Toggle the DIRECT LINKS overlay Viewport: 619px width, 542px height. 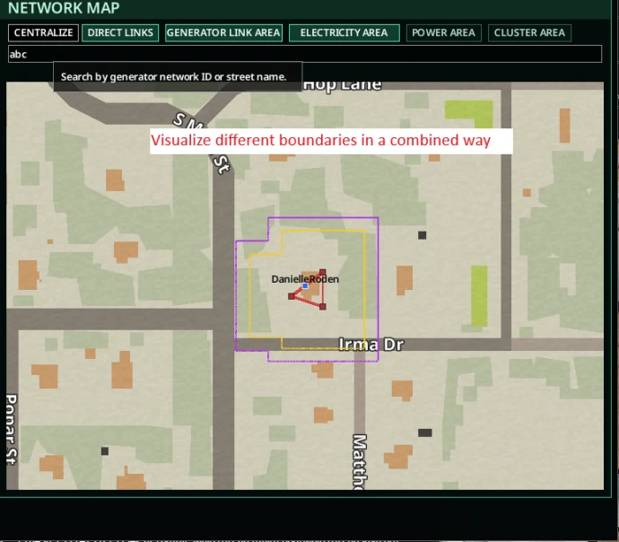(x=120, y=33)
